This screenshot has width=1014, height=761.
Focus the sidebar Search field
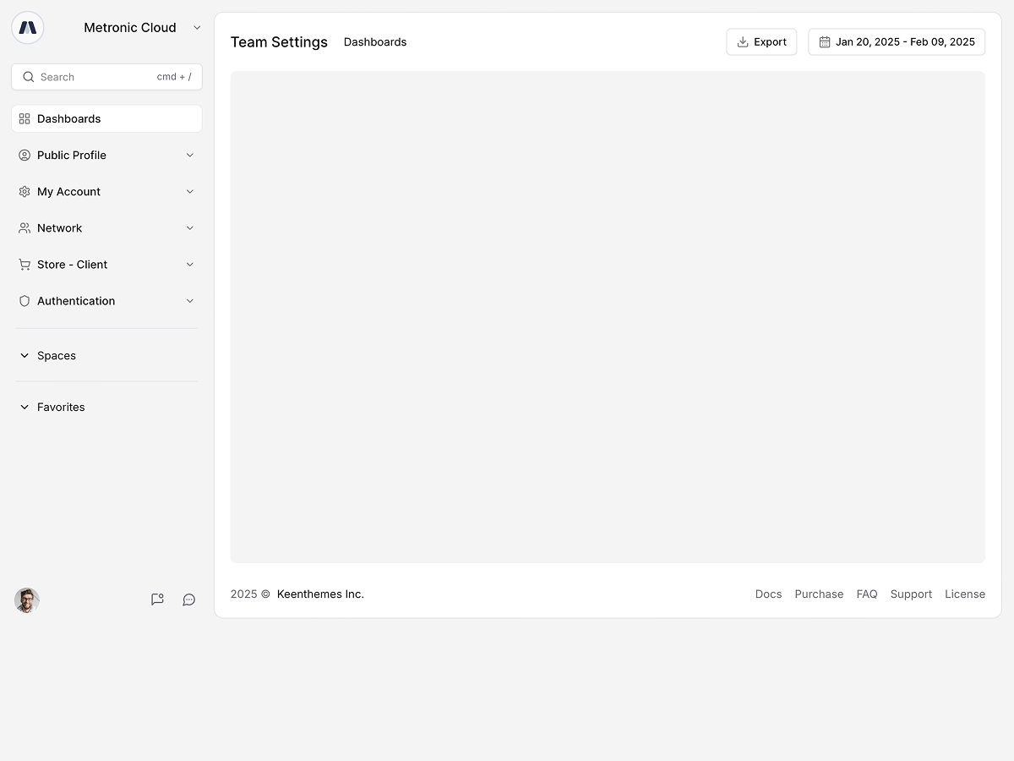(x=93, y=77)
